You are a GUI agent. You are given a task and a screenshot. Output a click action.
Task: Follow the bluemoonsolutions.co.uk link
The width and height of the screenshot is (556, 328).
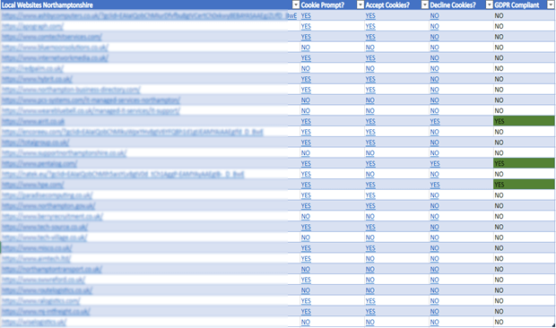click(x=55, y=47)
